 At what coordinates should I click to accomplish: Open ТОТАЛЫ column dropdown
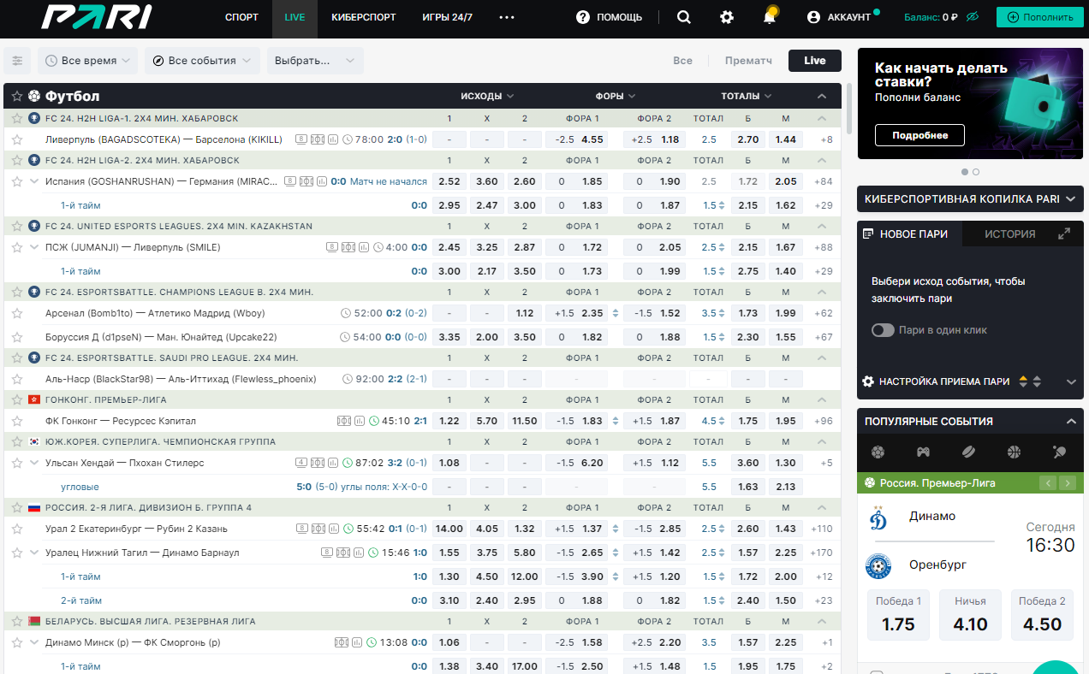click(x=747, y=96)
